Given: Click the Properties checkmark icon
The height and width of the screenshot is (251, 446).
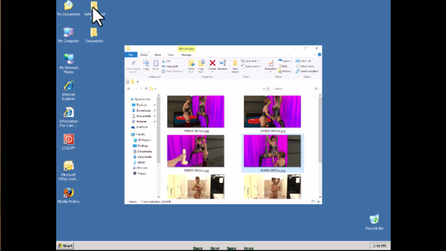Looking at the screenshot, I should click(270, 63).
